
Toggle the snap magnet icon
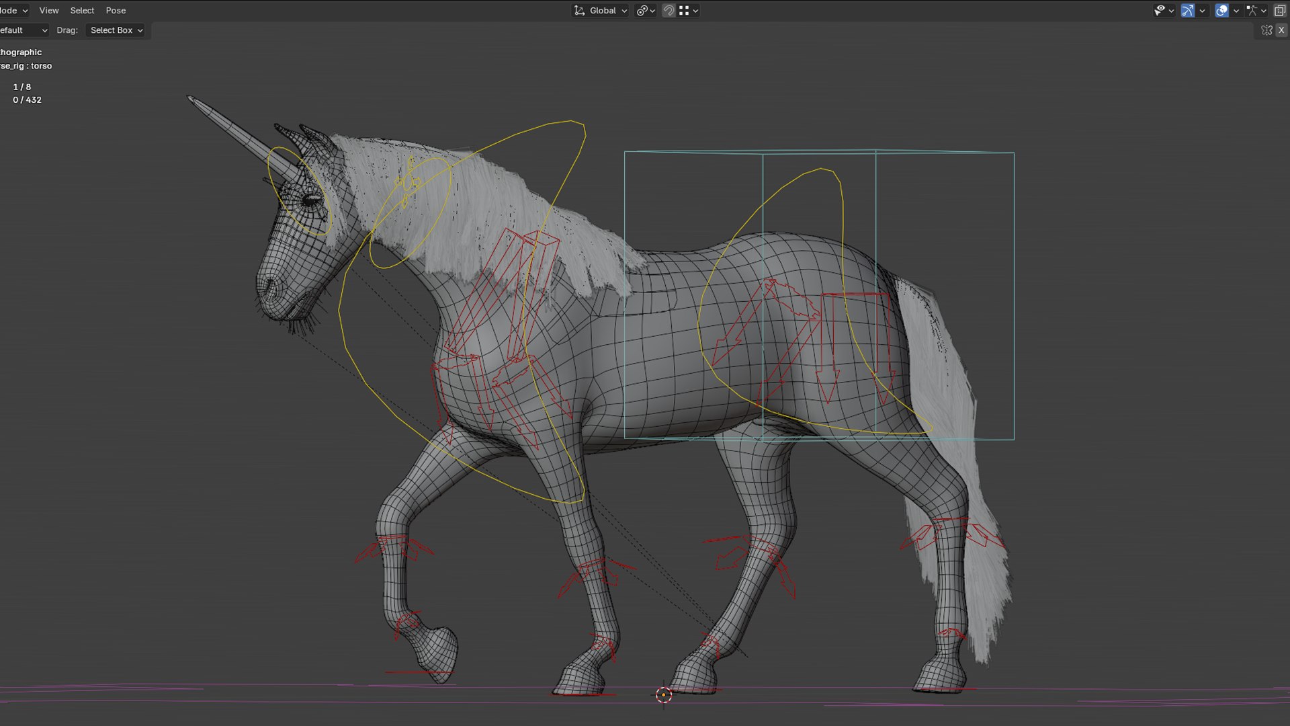coord(669,10)
